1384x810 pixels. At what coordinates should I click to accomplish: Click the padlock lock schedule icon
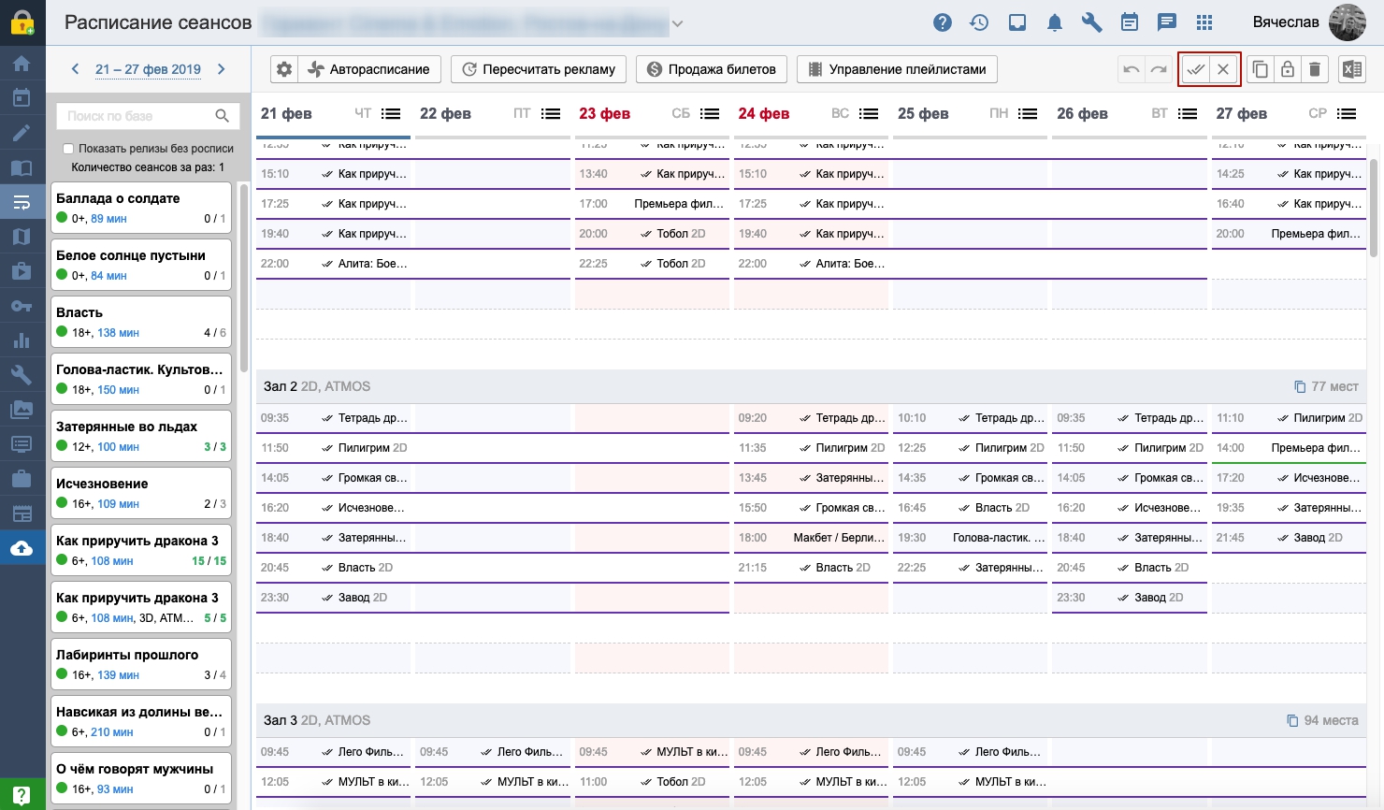(1288, 69)
